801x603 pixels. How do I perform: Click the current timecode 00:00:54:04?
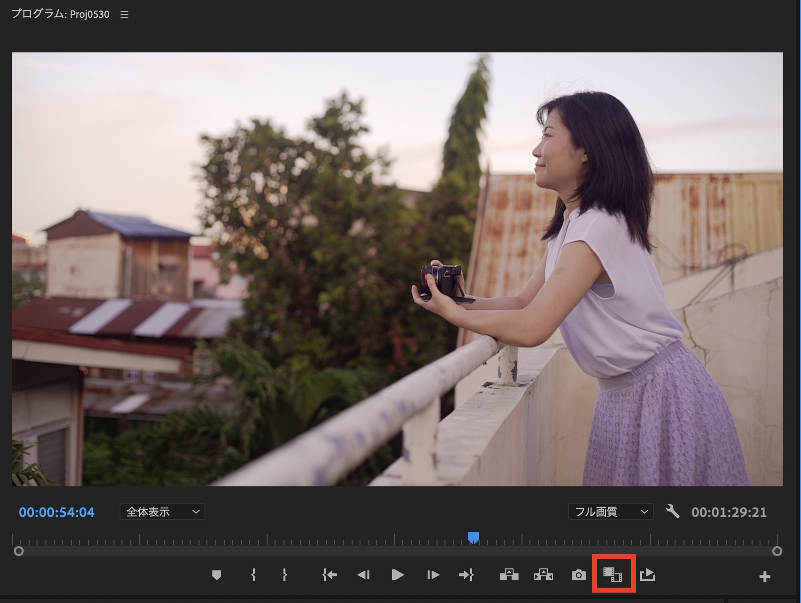point(57,512)
